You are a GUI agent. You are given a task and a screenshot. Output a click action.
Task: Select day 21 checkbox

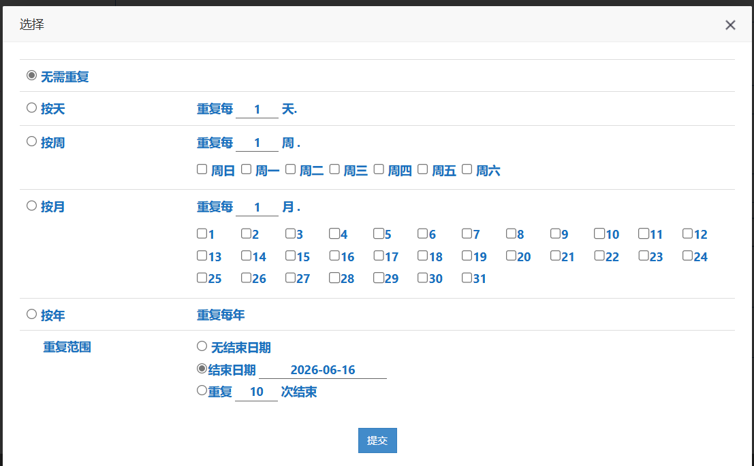[x=555, y=256]
